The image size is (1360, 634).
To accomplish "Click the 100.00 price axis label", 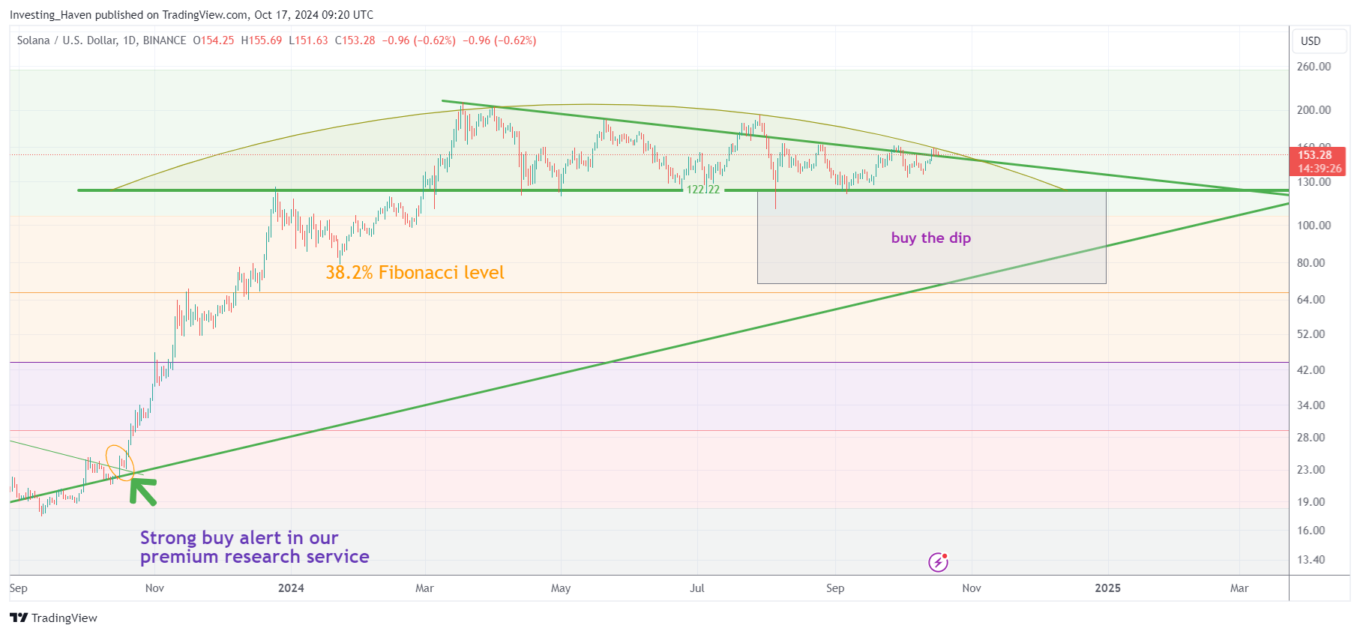I will tap(1314, 226).
